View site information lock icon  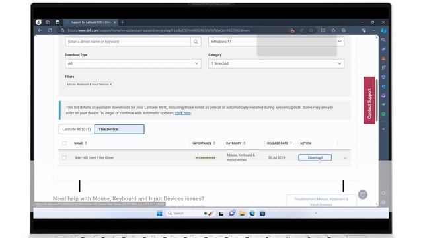click(62, 30)
